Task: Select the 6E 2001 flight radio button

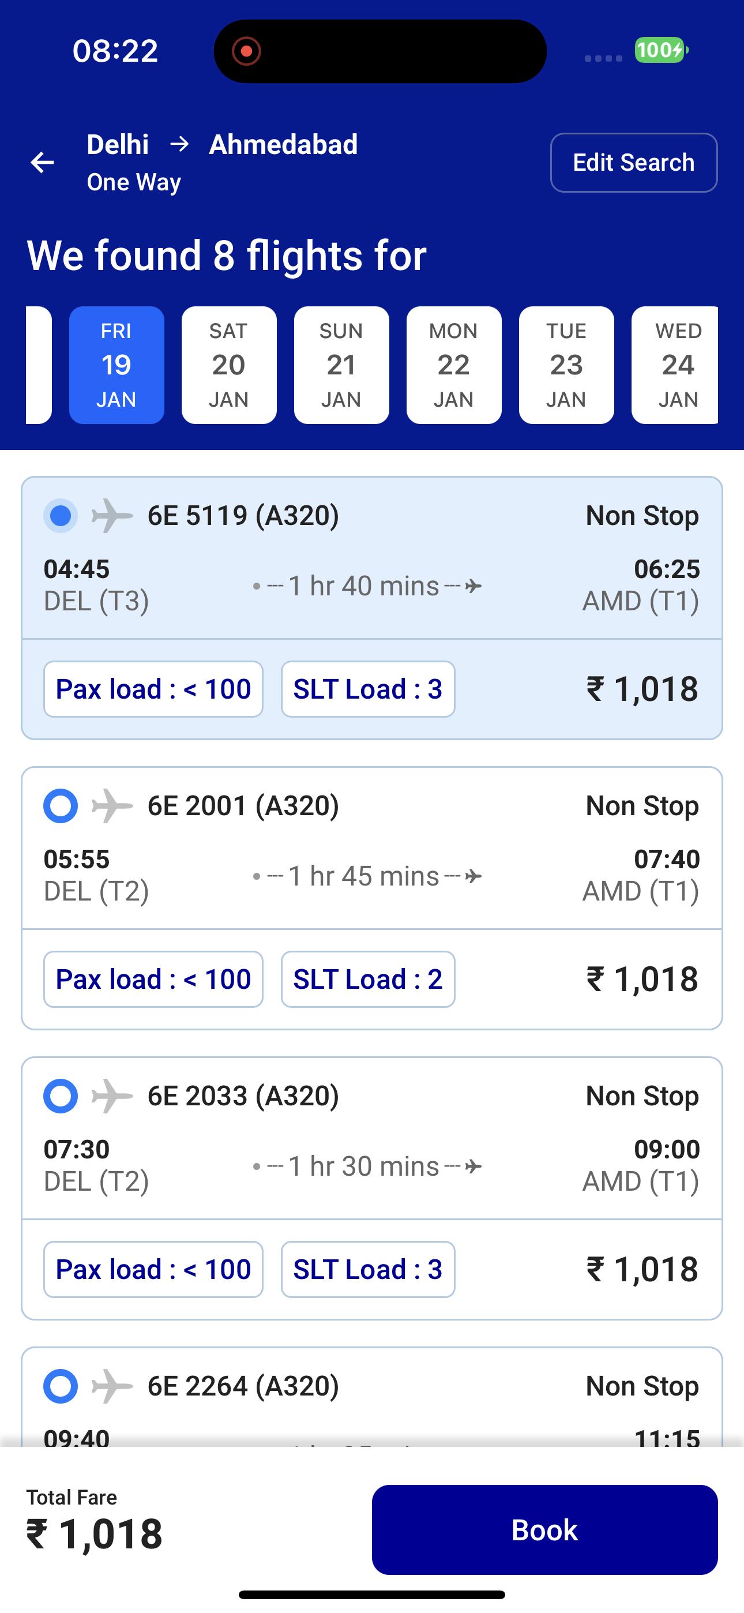Action: [61, 806]
